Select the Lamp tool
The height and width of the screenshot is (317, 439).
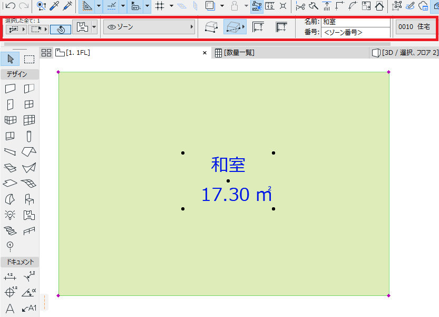click(11, 215)
